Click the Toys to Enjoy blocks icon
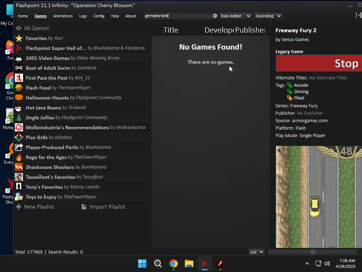The height and width of the screenshot is (272, 362). click(x=19, y=197)
